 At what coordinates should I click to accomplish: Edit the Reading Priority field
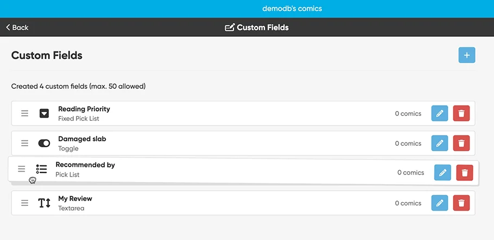tap(440, 114)
